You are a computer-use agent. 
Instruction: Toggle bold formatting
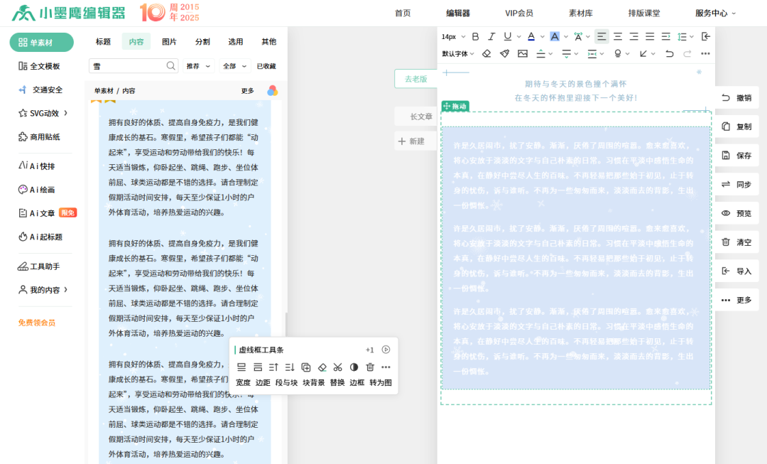(475, 36)
